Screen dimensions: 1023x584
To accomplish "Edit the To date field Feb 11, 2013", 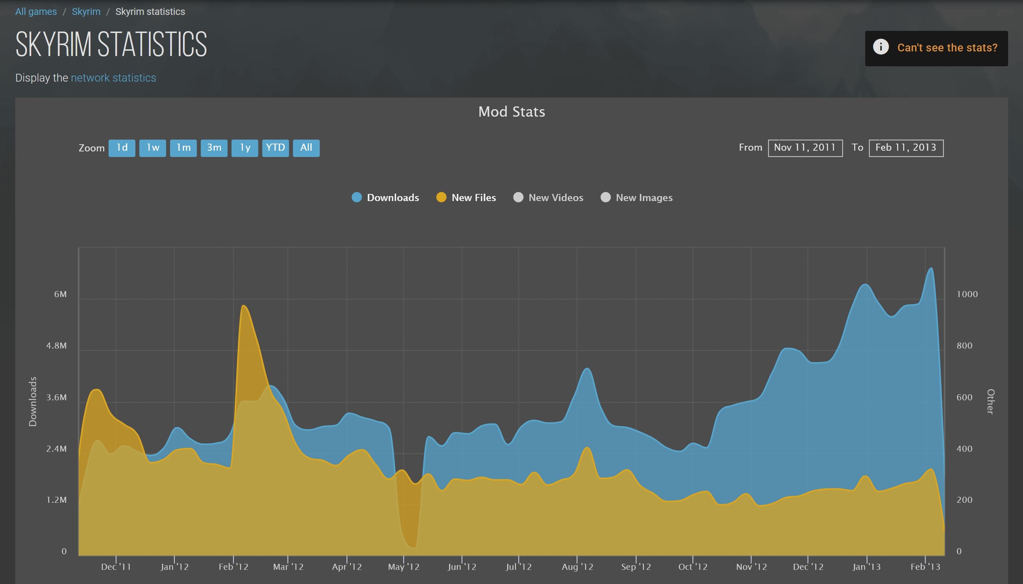I will [906, 148].
